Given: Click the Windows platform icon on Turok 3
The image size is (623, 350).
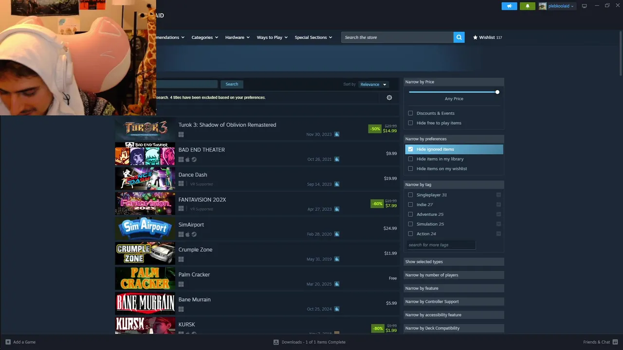Looking at the screenshot, I should [x=181, y=134].
